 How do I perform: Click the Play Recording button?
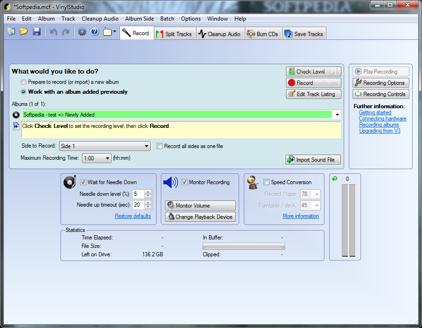click(381, 72)
